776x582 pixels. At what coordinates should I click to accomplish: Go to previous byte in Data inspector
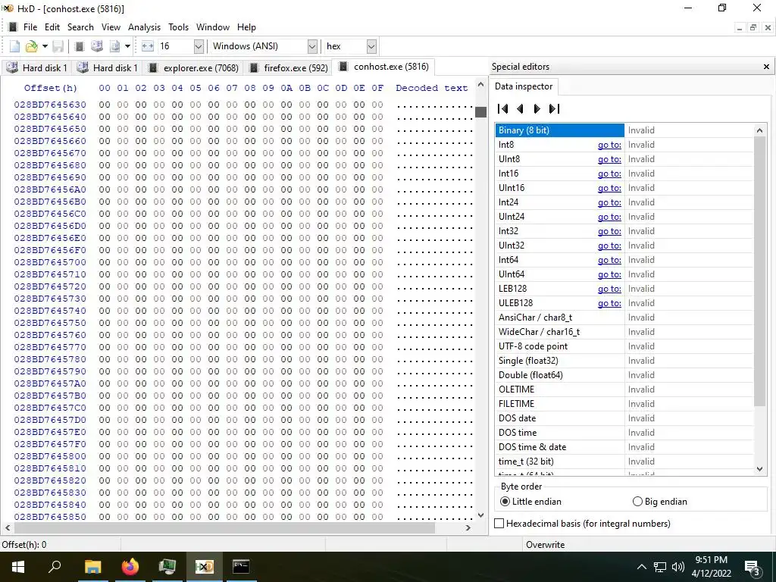tap(520, 109)
